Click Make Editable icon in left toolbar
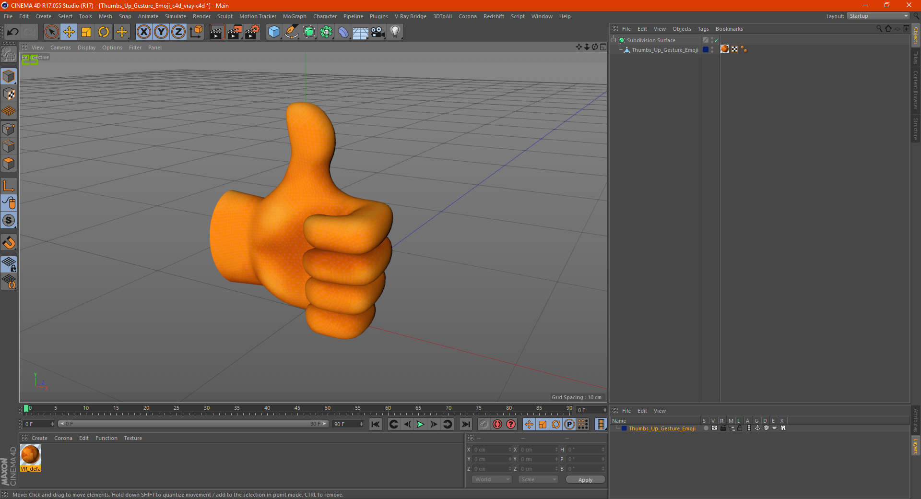The width and height of the screenshot is (921, 499). 9,55
